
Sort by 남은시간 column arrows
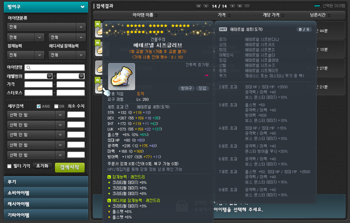coord(329,15)
